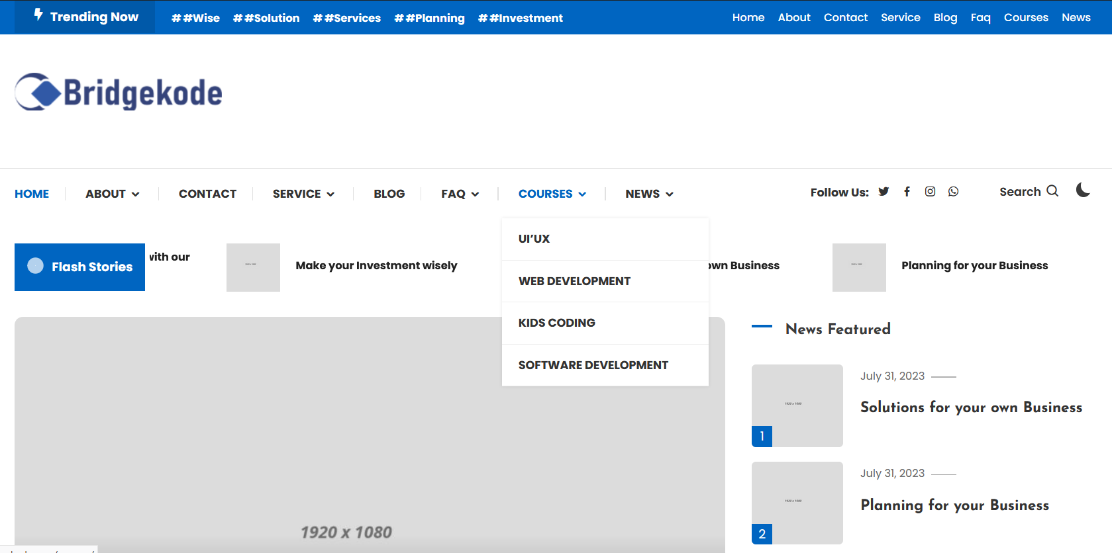Screen dimensions: 1112x553
Task: Open the Instagram social icon
Action: 930,192
